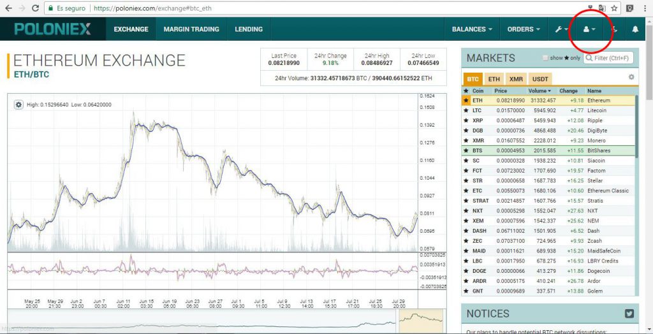Toggle the star for ETH row
This screenshot has width=653, height=334.
click(x=466, y=101)
